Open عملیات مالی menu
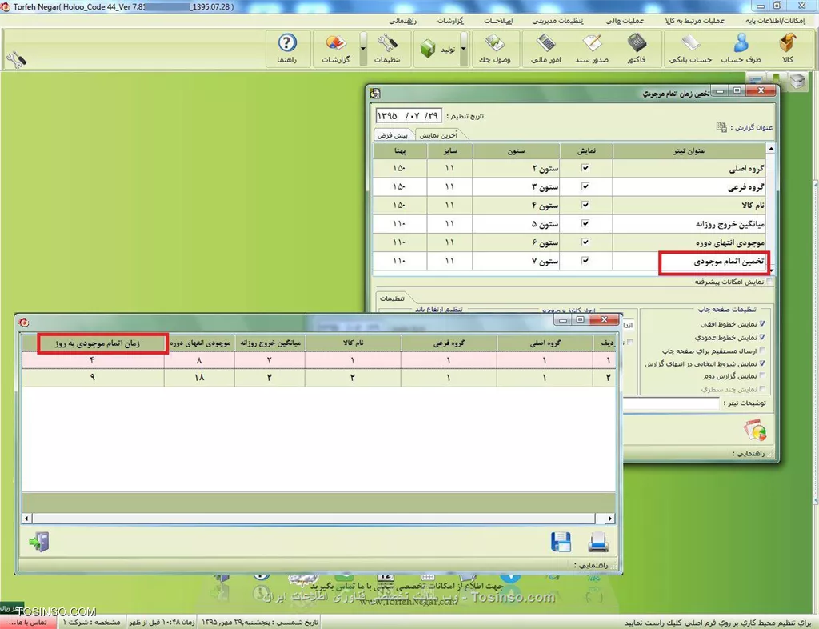Viewport: 819px width, 629px height. (625, 21)
